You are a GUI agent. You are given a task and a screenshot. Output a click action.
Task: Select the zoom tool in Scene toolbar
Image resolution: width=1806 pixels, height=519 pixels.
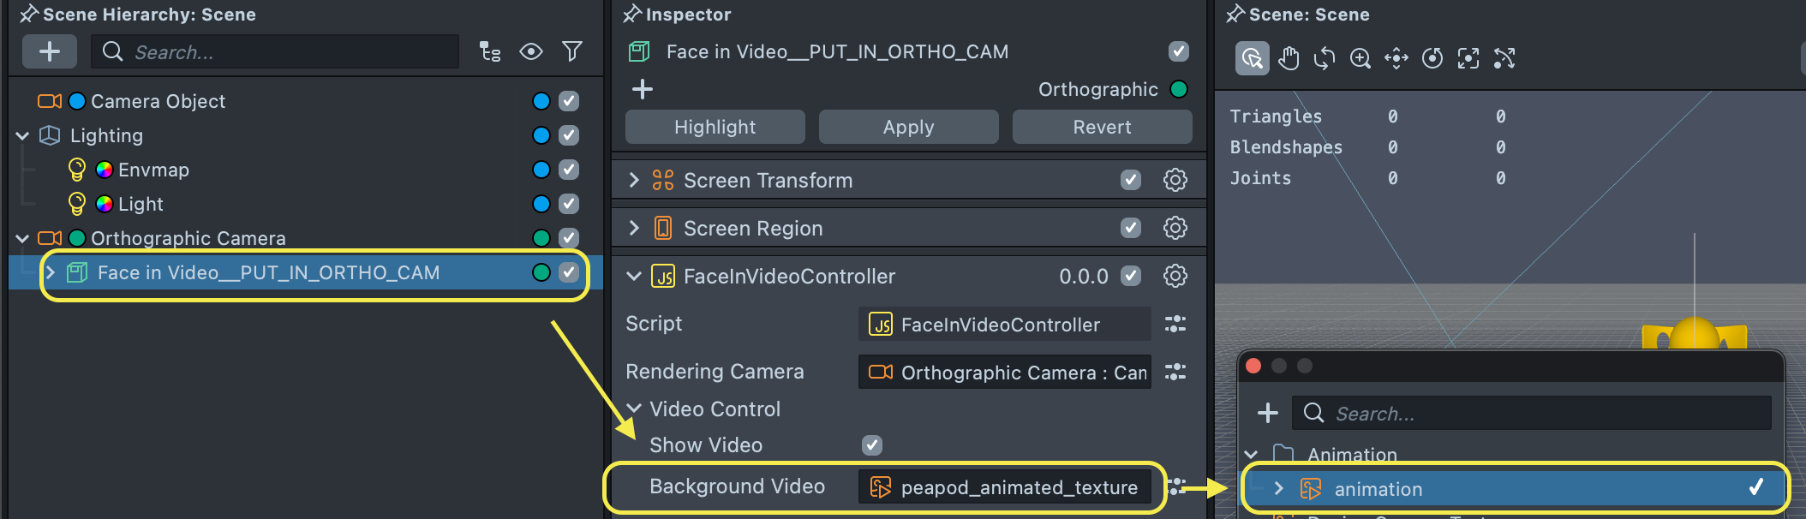pyautogui.click(x=1360, y=58)
